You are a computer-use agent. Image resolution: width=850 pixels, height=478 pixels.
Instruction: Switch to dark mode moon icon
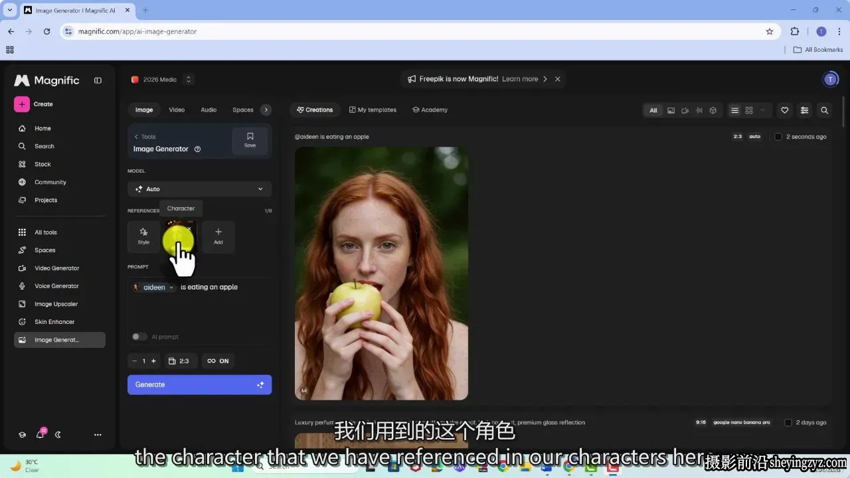coord(58,435)
